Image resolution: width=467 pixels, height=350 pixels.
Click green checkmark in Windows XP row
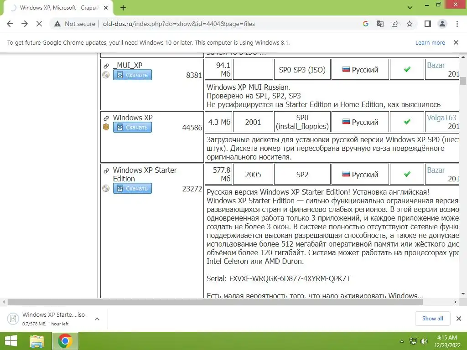tap(407, 122)
